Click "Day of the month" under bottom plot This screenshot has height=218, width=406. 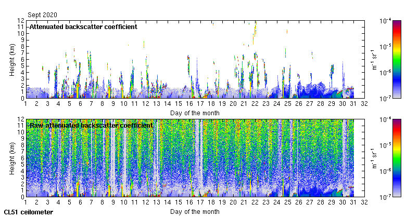point(195,212)
